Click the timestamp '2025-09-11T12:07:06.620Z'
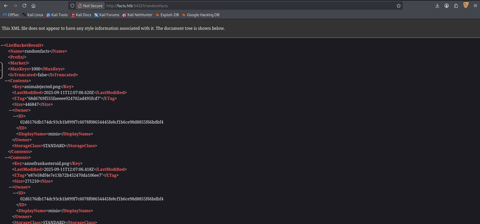This screenshot has height=224, width=480. click(x=69, y=92)
